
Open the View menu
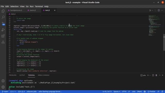click(x=22, y=6)
